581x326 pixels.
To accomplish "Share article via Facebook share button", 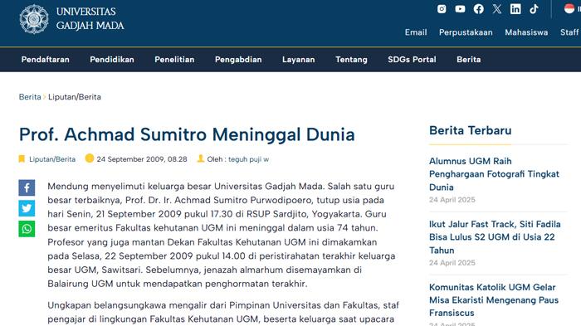I will (27, 187).
